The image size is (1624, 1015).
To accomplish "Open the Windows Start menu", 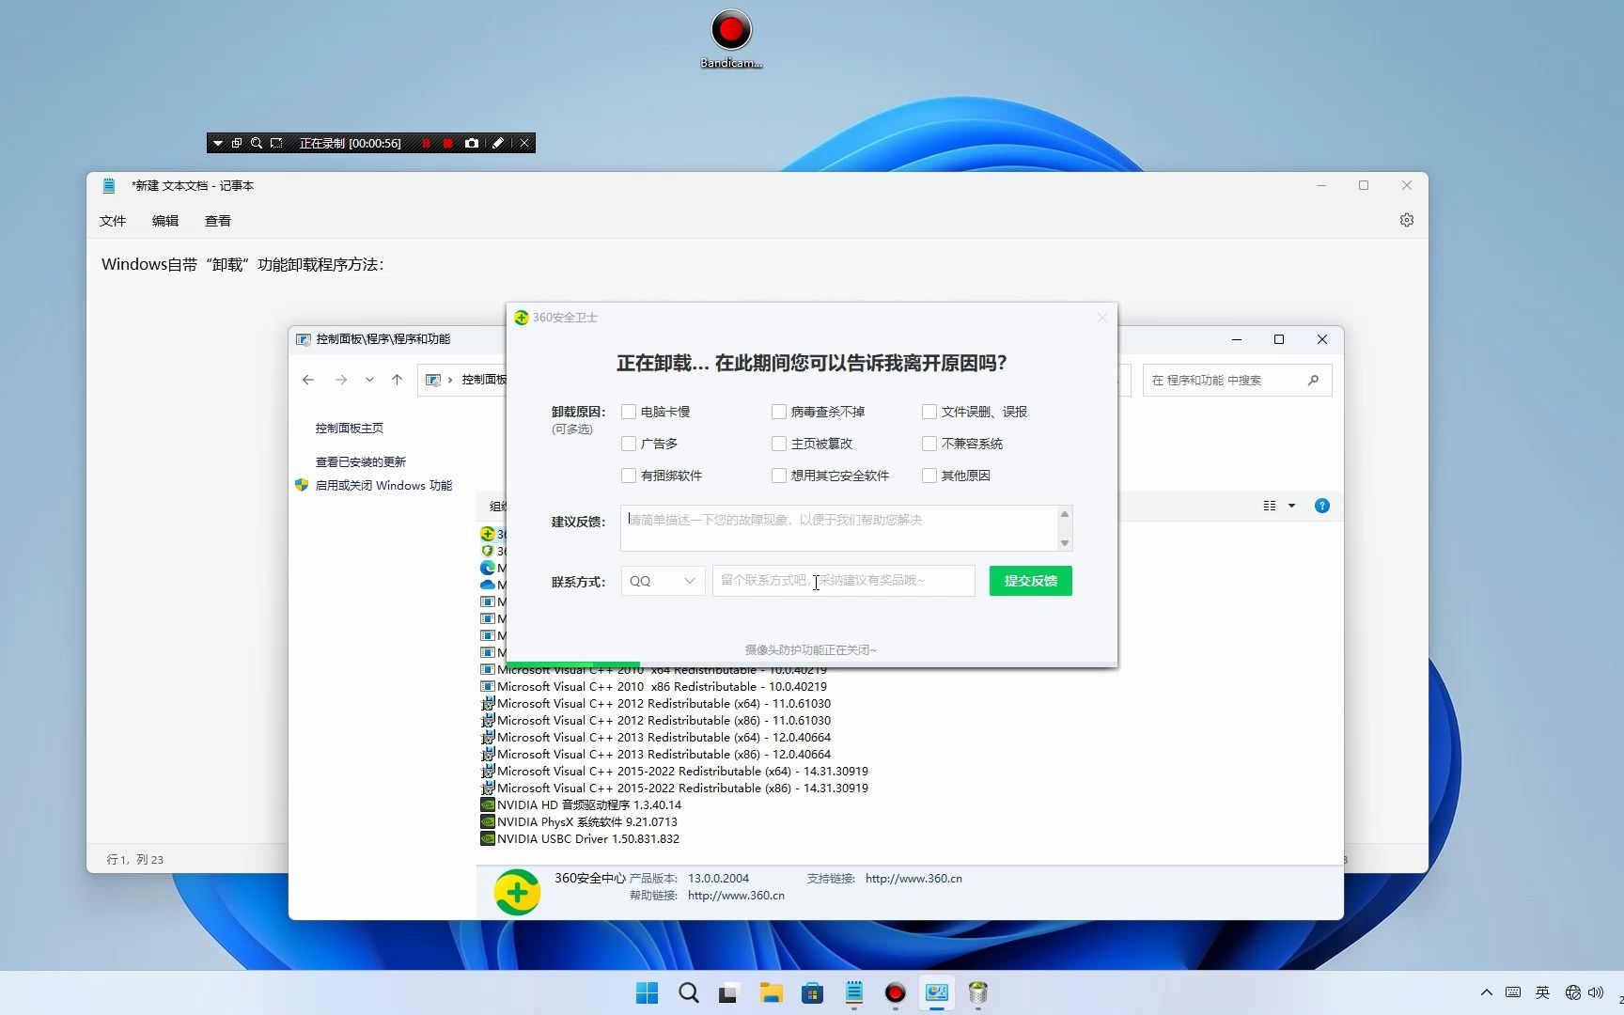I will click(x=648, y=993).
